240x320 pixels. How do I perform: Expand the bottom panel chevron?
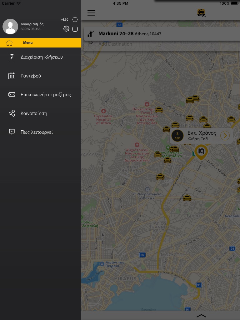201,316
